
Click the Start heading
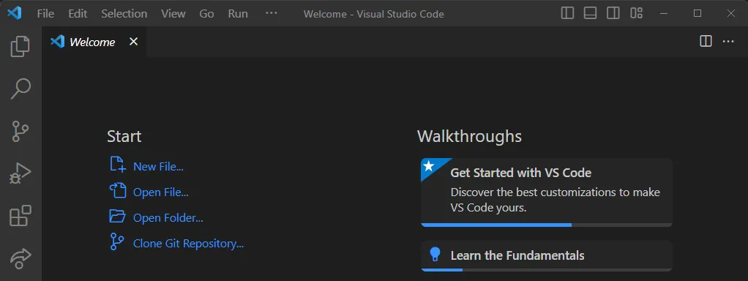point(124,136)
